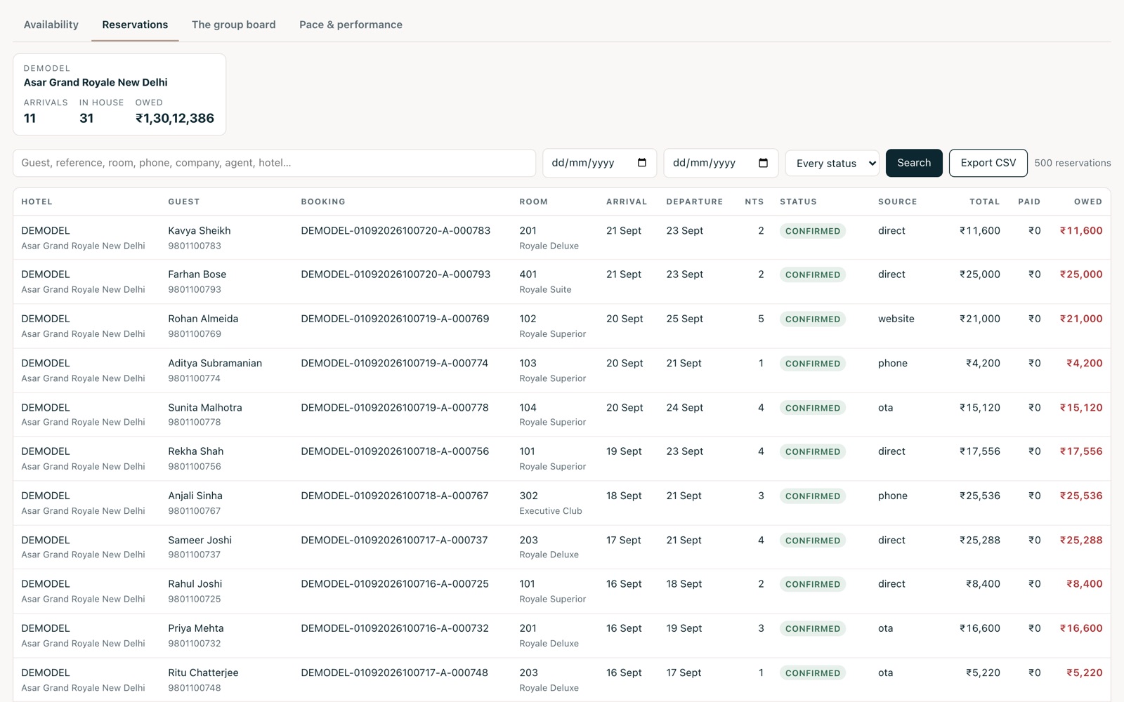Select guest name Rekha Shah

tap(196, 451)
